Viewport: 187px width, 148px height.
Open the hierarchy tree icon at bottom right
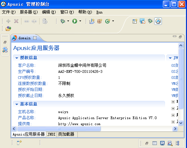pos(178,143)
